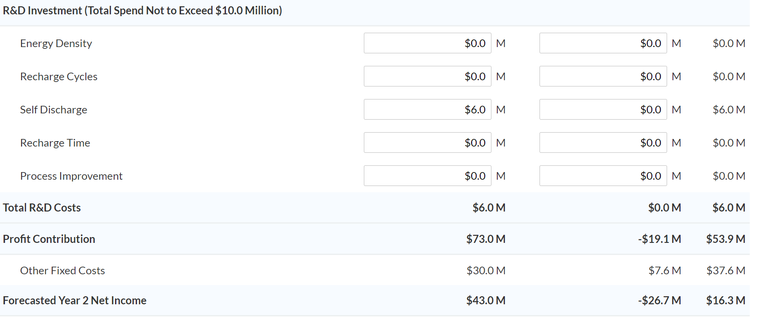Click the Profit Contribution total $53.9 M

point(725,239)
